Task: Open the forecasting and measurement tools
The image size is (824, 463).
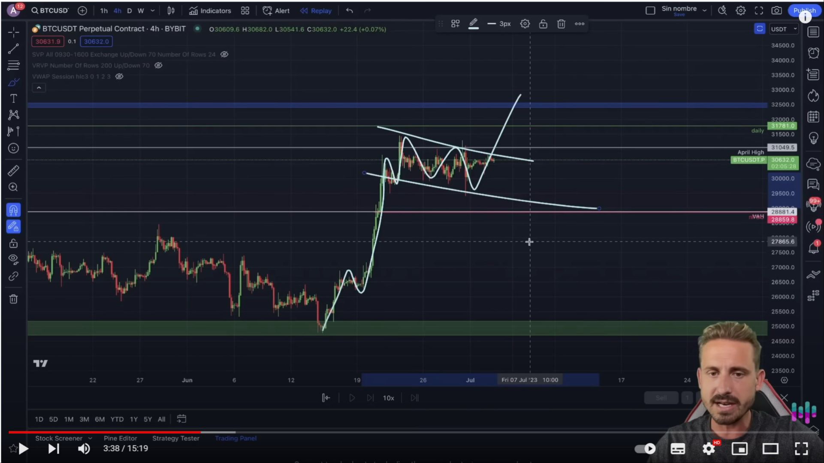Action: coord(13,132)
